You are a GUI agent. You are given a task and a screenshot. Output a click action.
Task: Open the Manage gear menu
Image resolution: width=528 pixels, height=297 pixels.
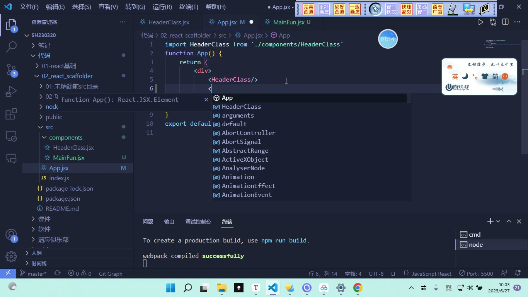pos(11,256)
